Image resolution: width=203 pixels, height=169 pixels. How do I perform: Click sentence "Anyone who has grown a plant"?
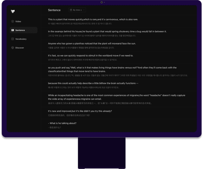pyautogui.click(x=92, y=44)
